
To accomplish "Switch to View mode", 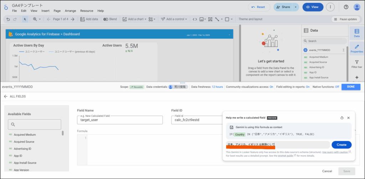I will (313, 7).
